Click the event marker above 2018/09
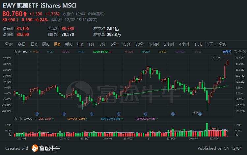The height and width of the screenshot is (155, 247). click(x=173, y=114)
